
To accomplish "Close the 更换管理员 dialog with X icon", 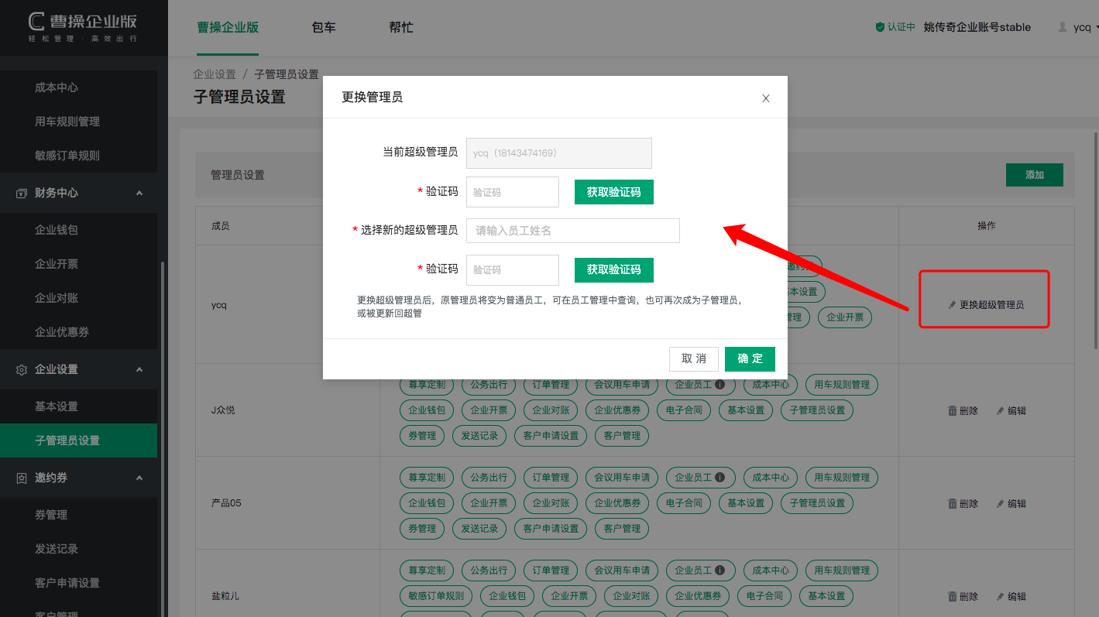I will 766,98.
